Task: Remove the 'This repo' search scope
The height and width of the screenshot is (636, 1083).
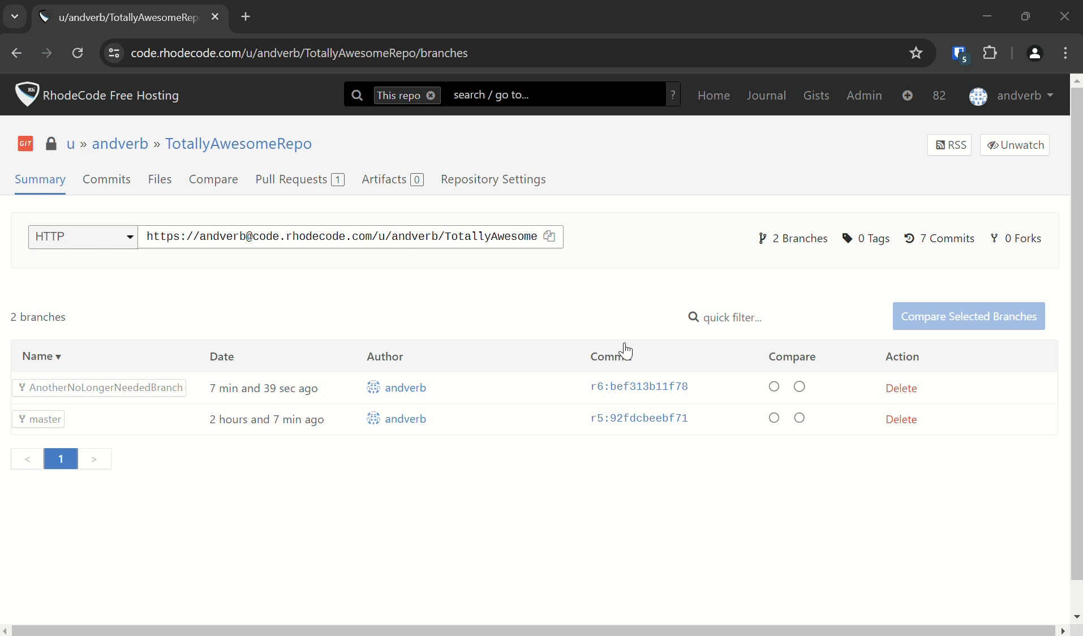Action: [431, 95]
